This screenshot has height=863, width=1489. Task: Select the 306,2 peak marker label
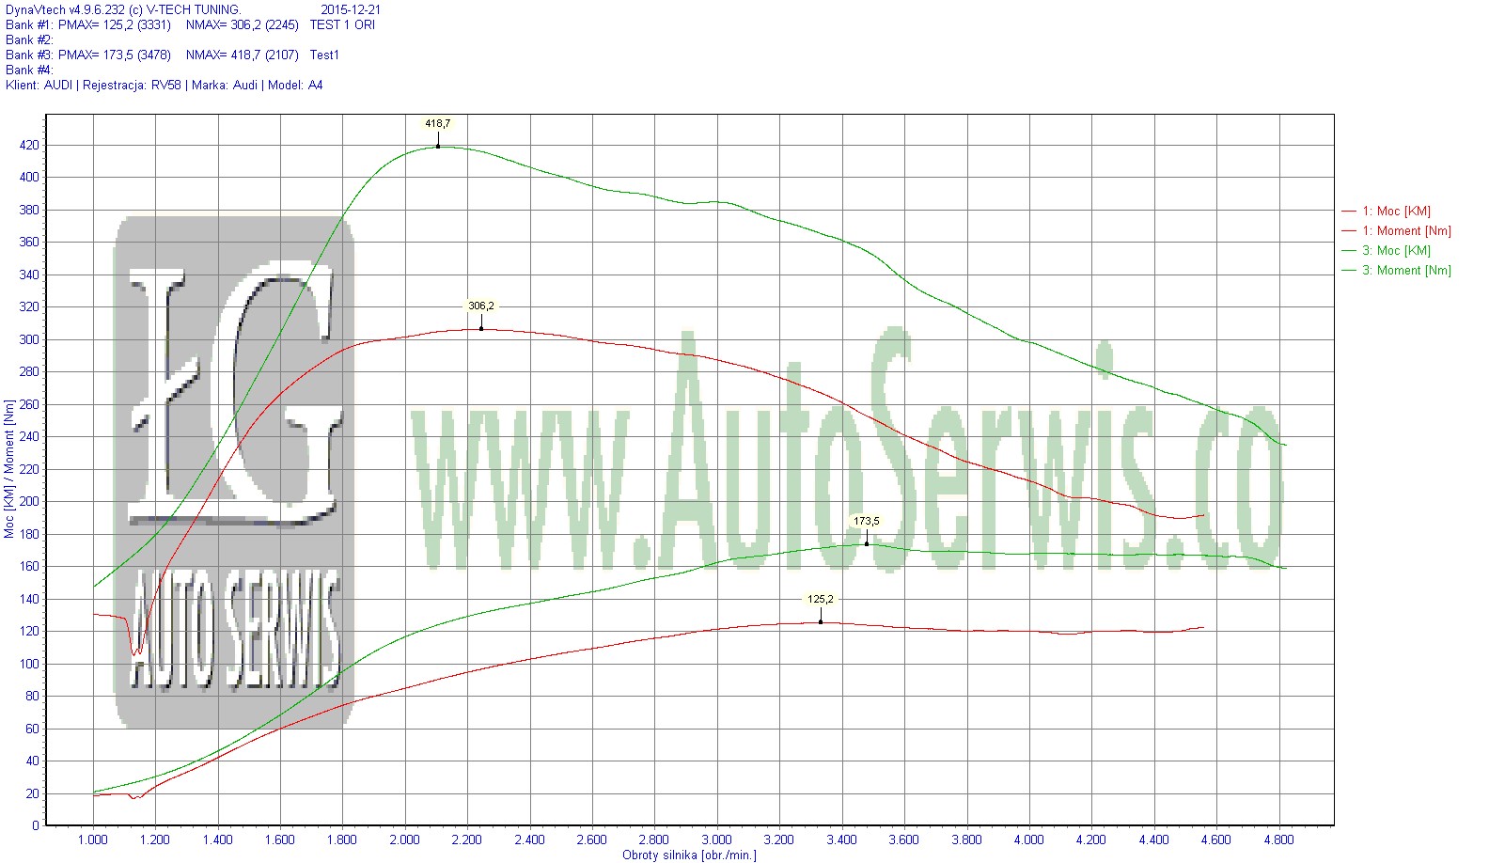pyautogui.click(x=480, y=306)
